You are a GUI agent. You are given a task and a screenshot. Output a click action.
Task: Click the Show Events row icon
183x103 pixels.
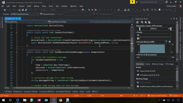(x=138, y=71)
